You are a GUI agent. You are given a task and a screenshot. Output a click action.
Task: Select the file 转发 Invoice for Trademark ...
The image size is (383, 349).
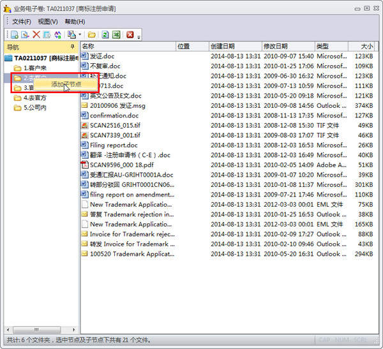[132, 244]
